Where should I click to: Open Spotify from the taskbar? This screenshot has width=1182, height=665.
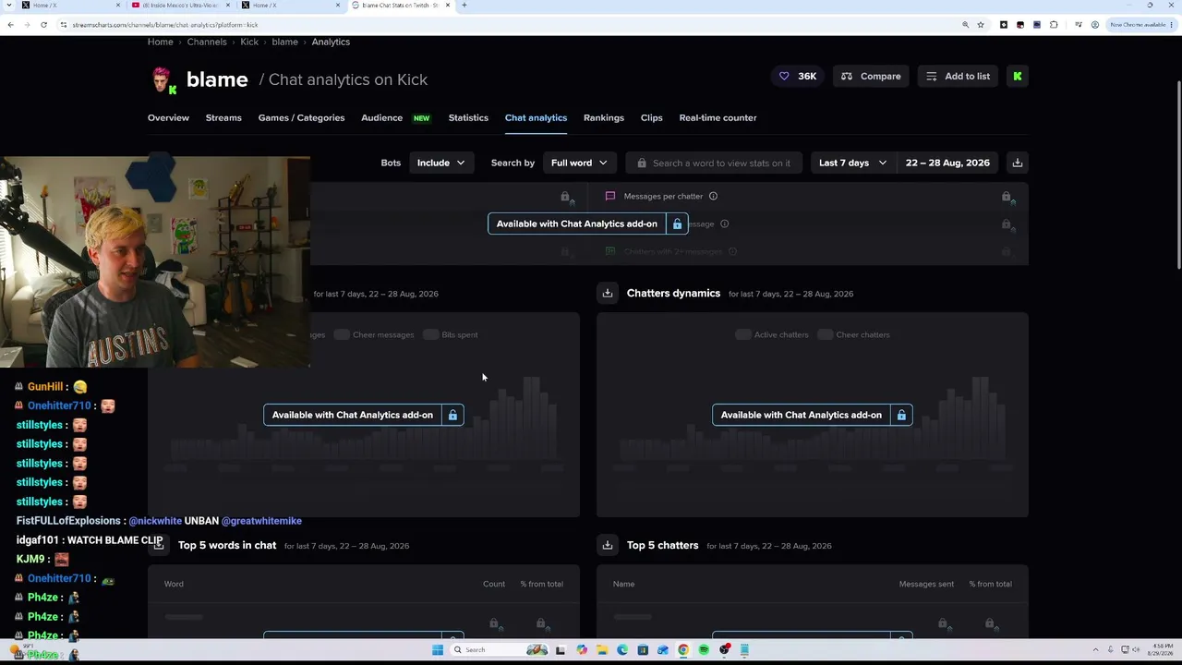pos(704,650)
